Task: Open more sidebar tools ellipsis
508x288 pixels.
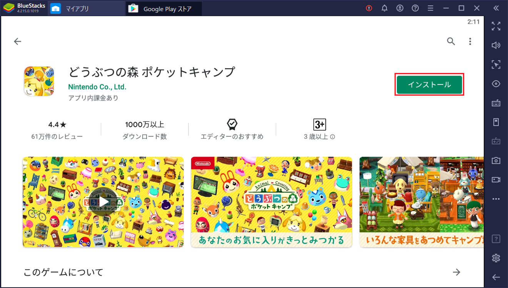Action: click(x=496, y=199)
